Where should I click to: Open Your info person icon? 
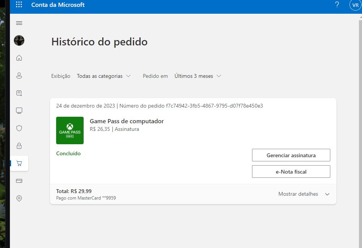[19, 76]
